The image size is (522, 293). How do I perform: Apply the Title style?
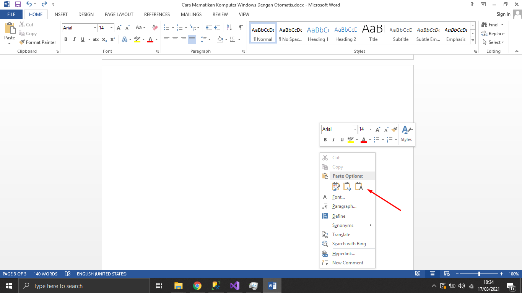[x=373, y=34]
